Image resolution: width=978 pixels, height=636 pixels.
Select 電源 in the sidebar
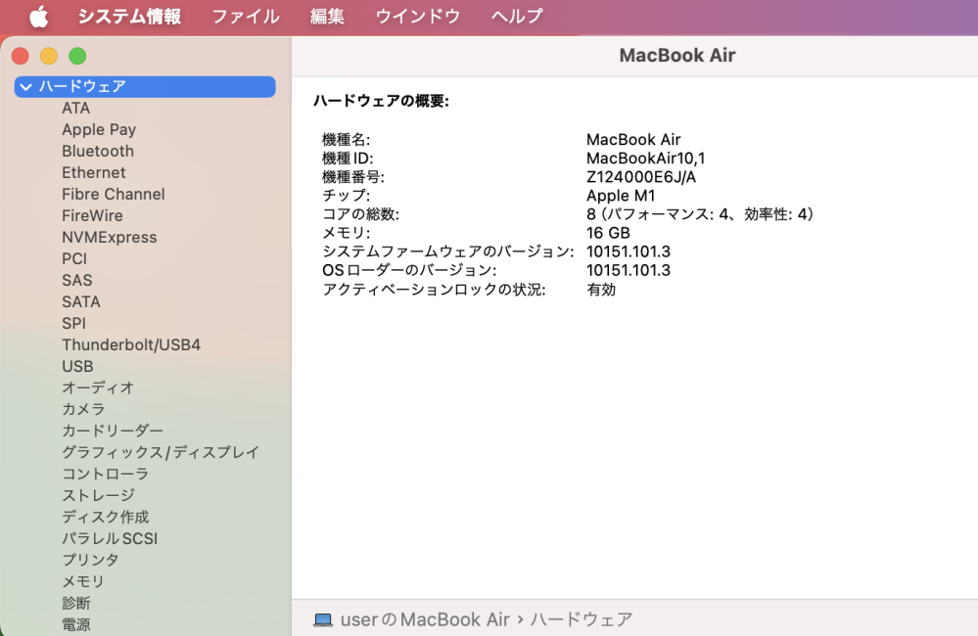tap(76, 624)
